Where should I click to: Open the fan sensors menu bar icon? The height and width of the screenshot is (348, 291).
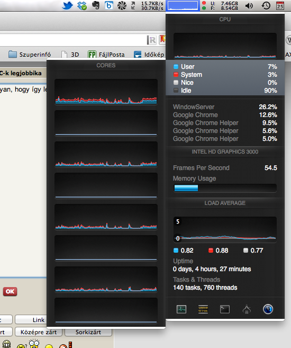tap(122, 5)
